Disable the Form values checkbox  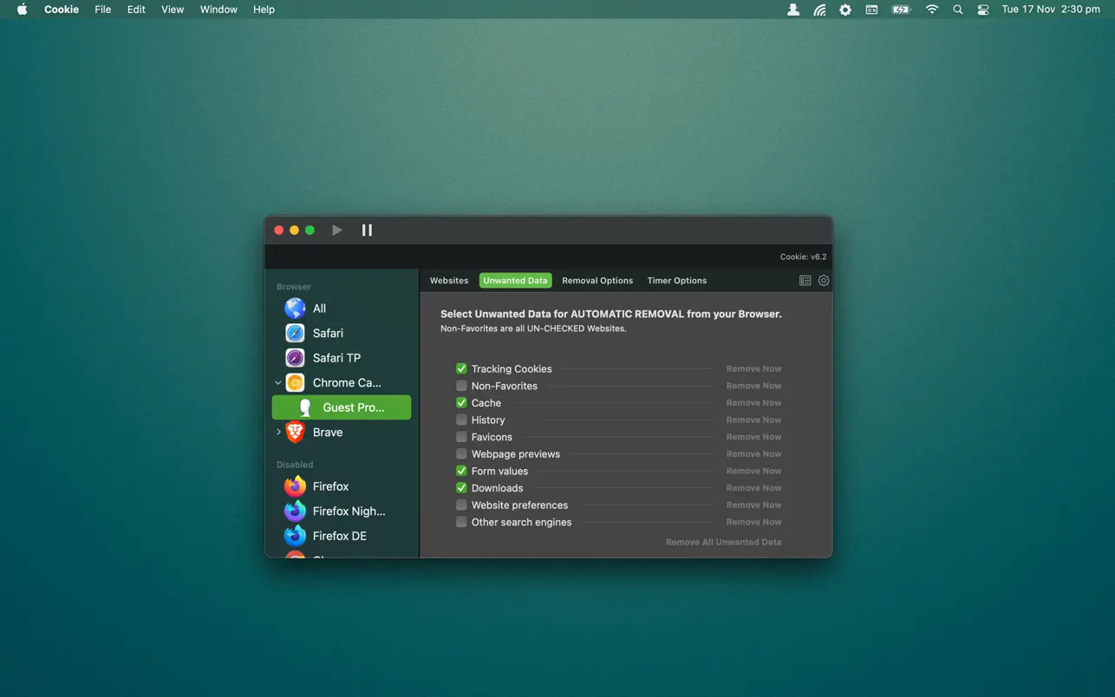[x=461, y=471]
